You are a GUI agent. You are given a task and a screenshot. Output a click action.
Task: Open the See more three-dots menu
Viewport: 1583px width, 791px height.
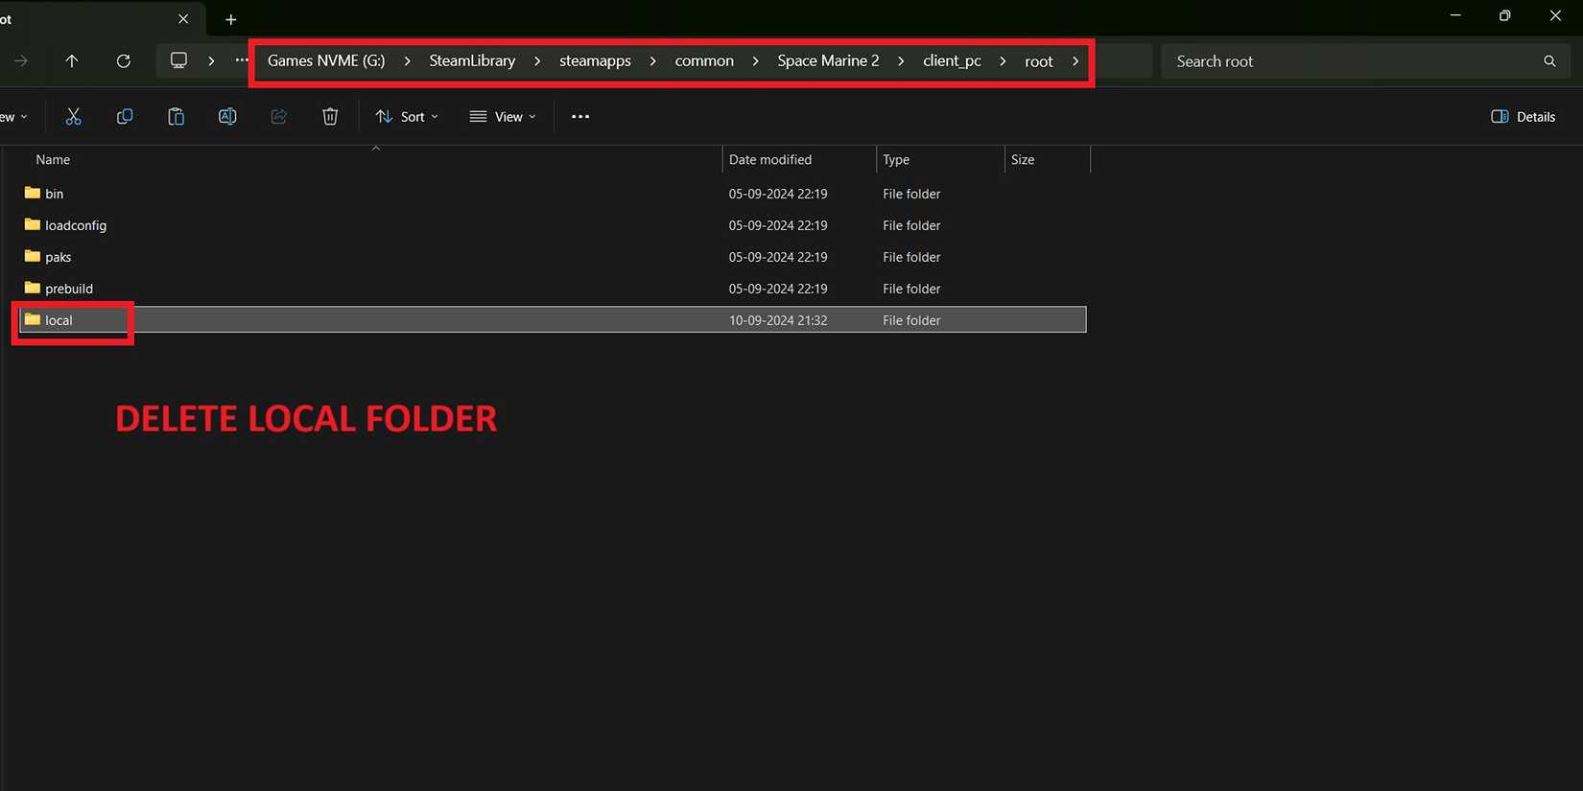[580, 116]
